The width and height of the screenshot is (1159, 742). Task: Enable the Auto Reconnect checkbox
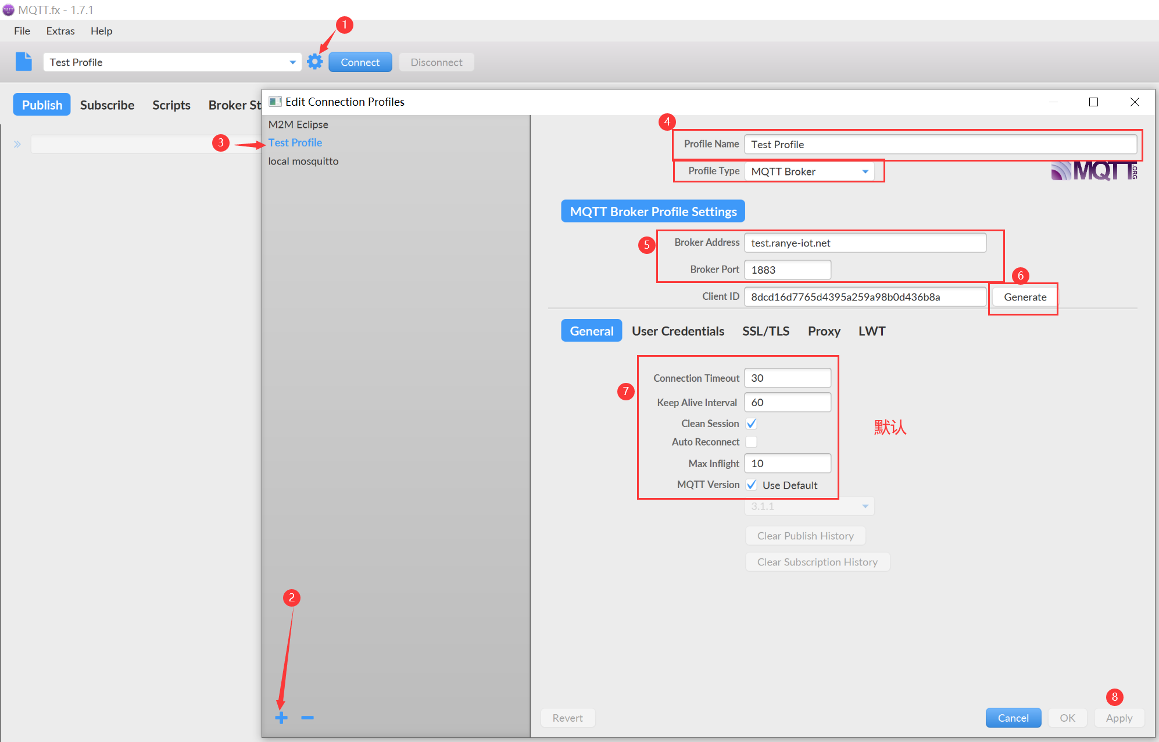pos(751,442)
